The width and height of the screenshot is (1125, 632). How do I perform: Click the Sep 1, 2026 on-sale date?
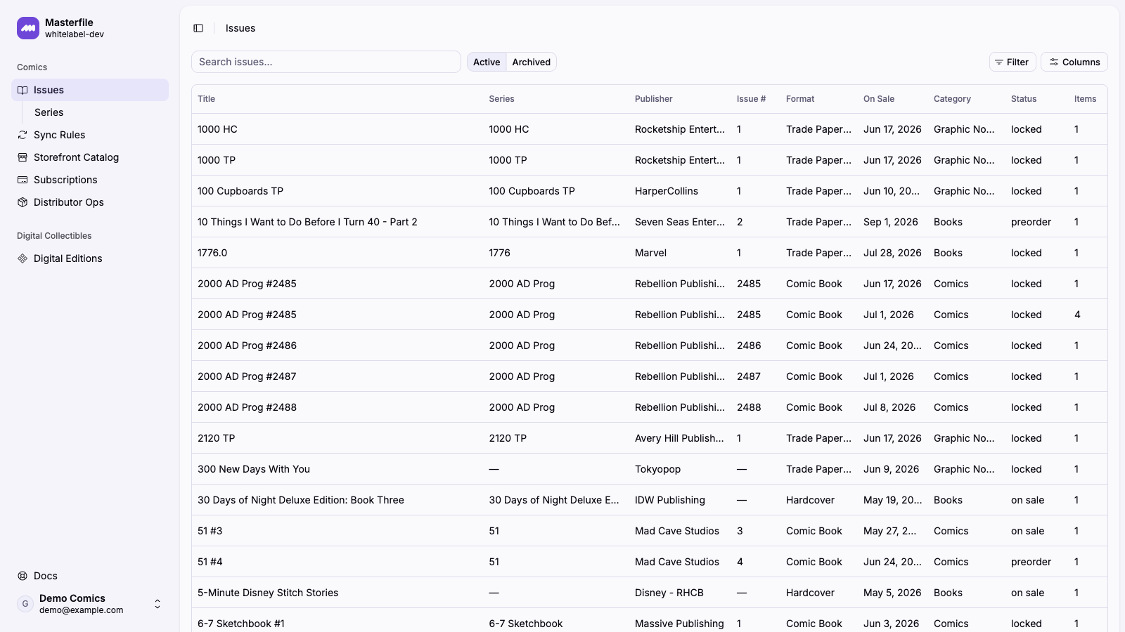pos(891,222)
